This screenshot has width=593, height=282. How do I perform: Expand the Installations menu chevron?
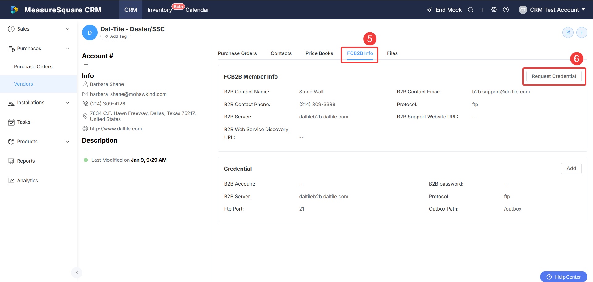coord(68,103)
